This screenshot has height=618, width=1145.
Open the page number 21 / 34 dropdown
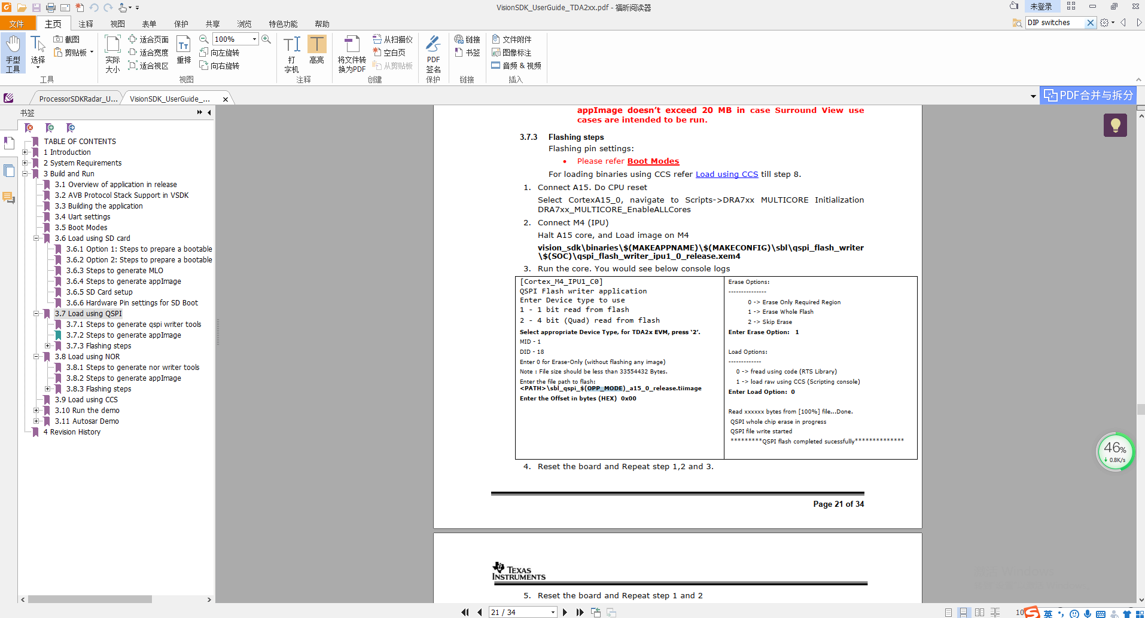click(553, 613)
